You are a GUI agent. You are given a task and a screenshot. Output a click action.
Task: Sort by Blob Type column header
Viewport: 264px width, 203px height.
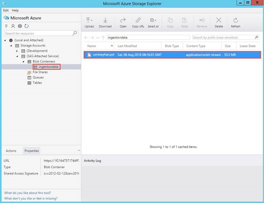pyautogui.click(x=172, y=46)
